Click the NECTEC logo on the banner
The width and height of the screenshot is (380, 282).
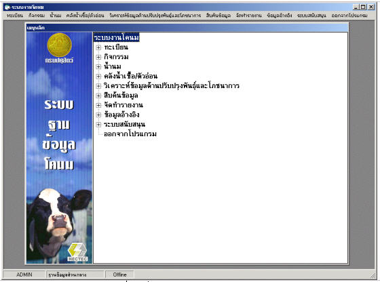77,252
